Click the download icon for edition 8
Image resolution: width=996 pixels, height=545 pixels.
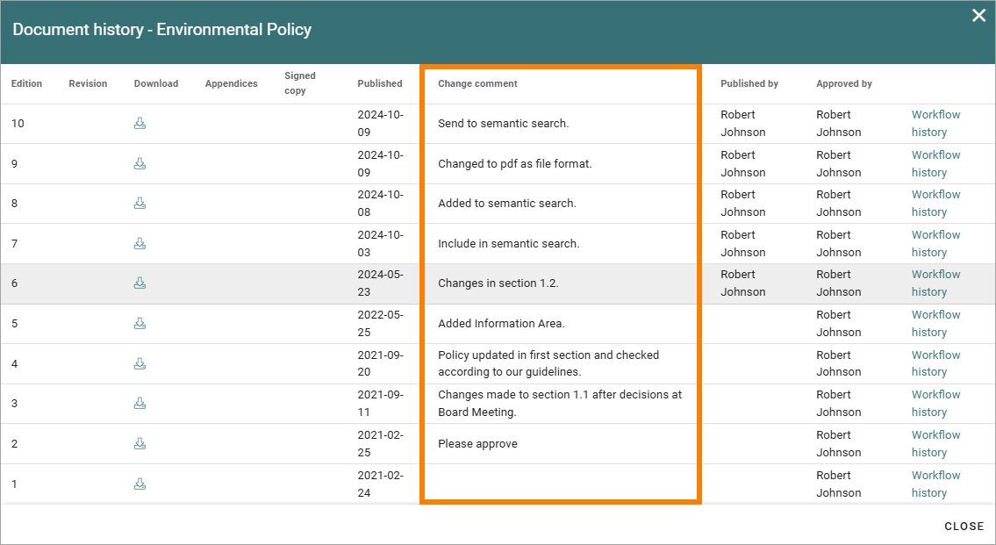[x=140, y=204]
